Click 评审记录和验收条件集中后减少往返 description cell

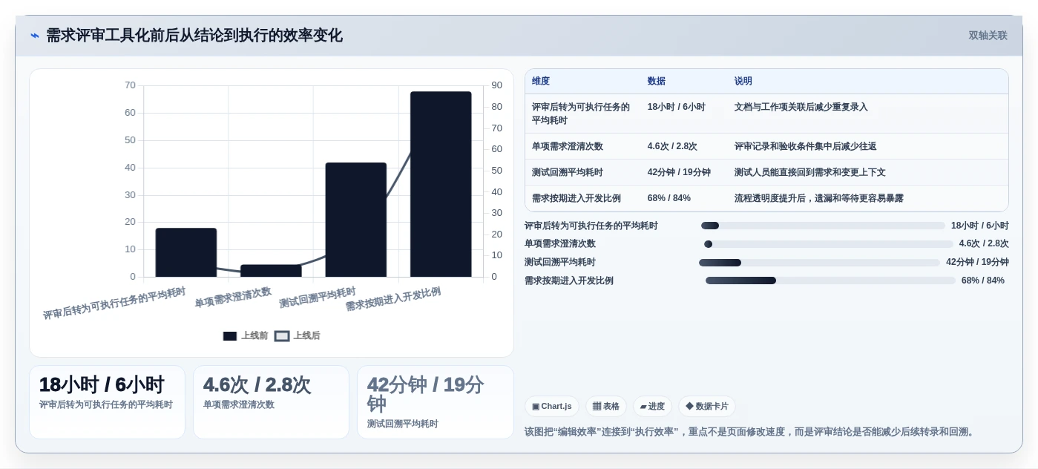tap(806, 146)
